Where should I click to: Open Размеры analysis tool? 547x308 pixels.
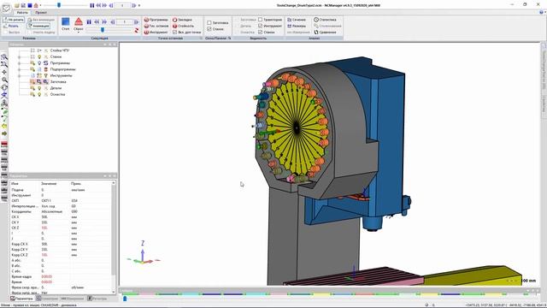(297, 26)
